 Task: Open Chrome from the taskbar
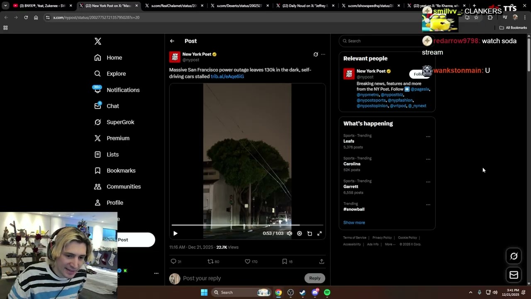click(278, 292)
